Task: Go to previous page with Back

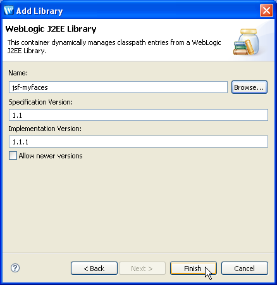Action: click(94, 269)
